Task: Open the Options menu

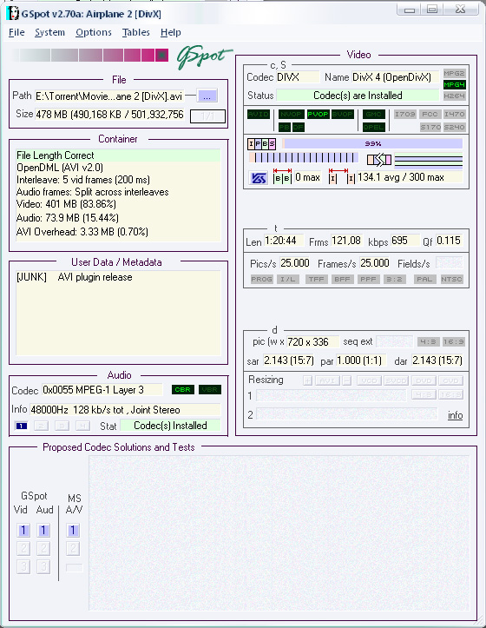Action: pyautogui.click(x=94, y=32)
